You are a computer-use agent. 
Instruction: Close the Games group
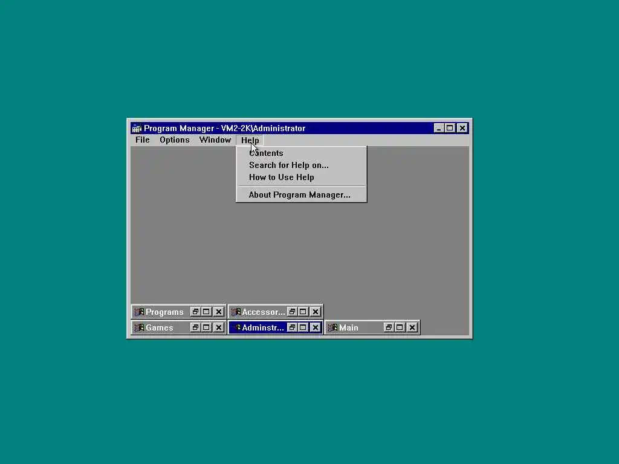point(219,327)
